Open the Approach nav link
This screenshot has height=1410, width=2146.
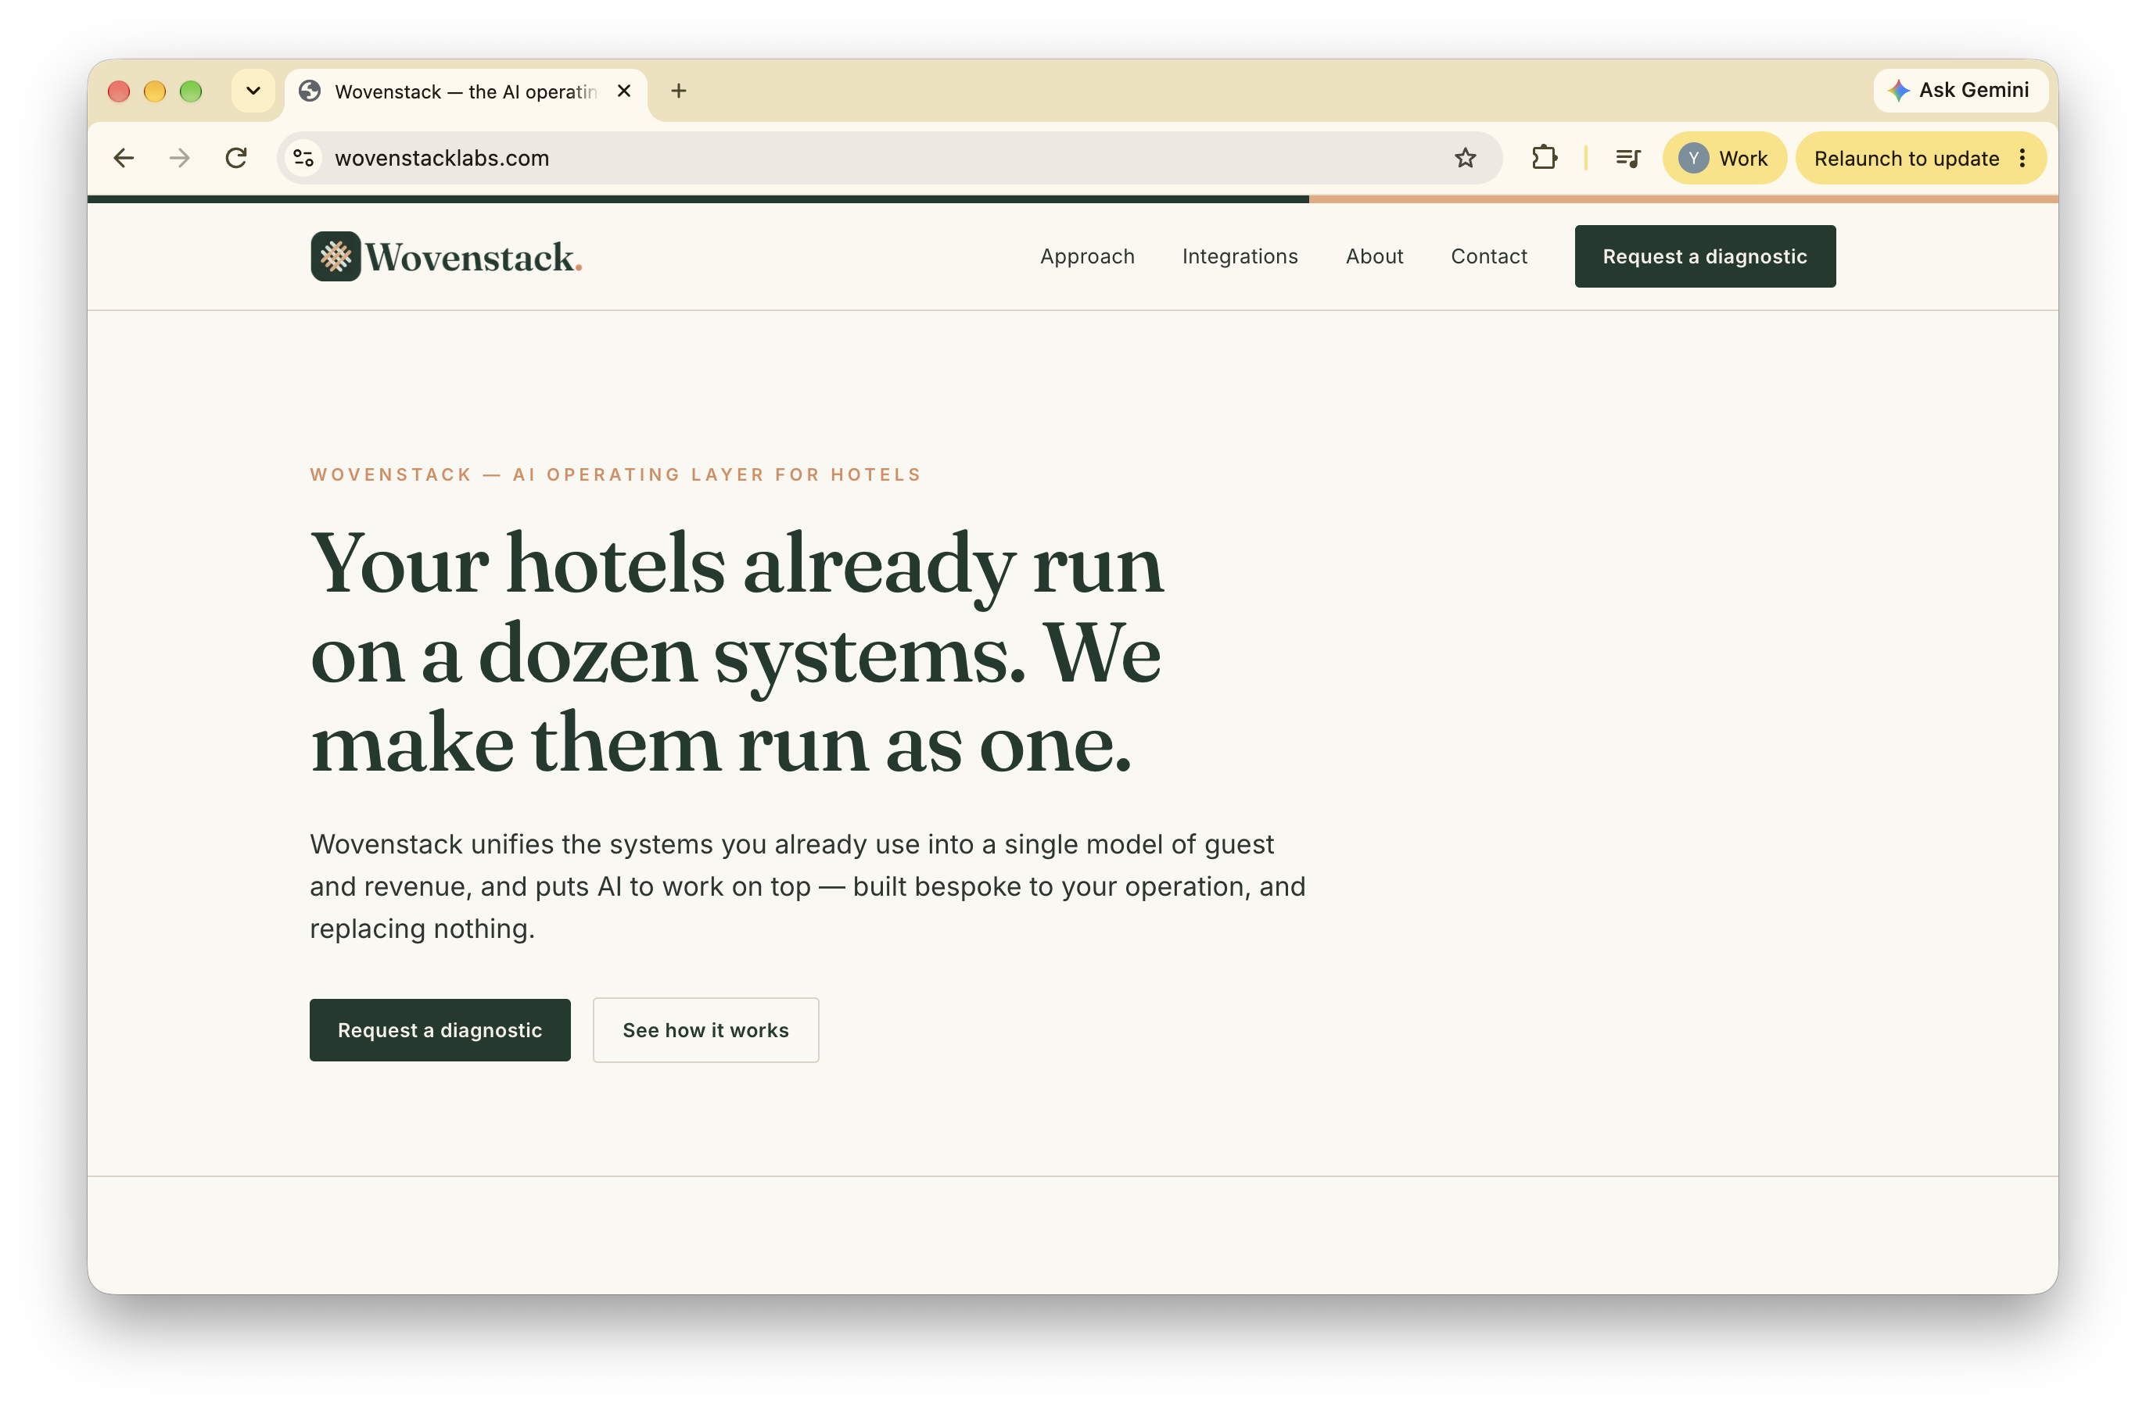pyautogui.click(x=1086, y=257)
